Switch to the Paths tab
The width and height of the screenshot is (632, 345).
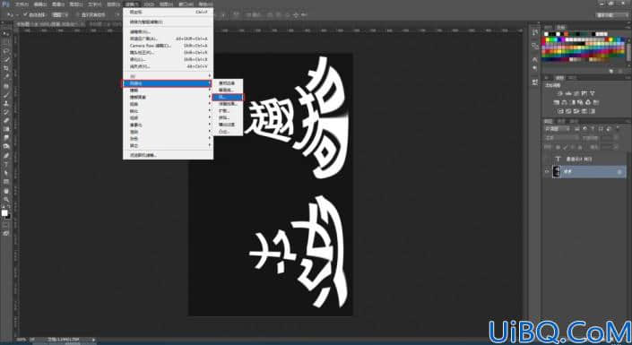pos(573,121)
